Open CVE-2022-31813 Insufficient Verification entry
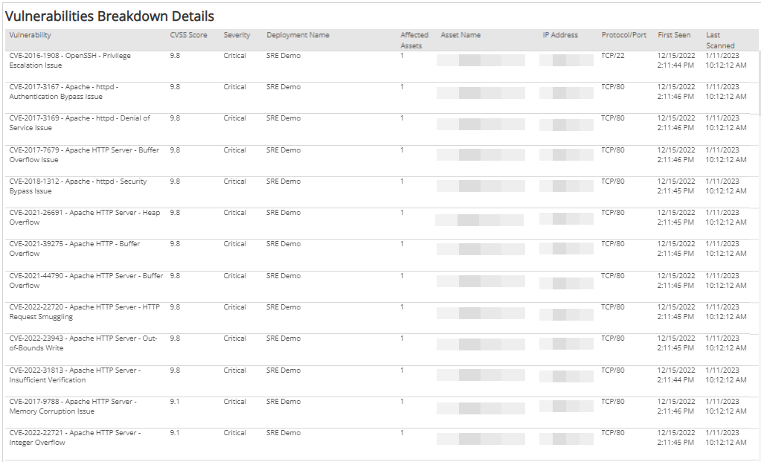Viewport: 761px width, 462px height. click(x=74, y=375)
